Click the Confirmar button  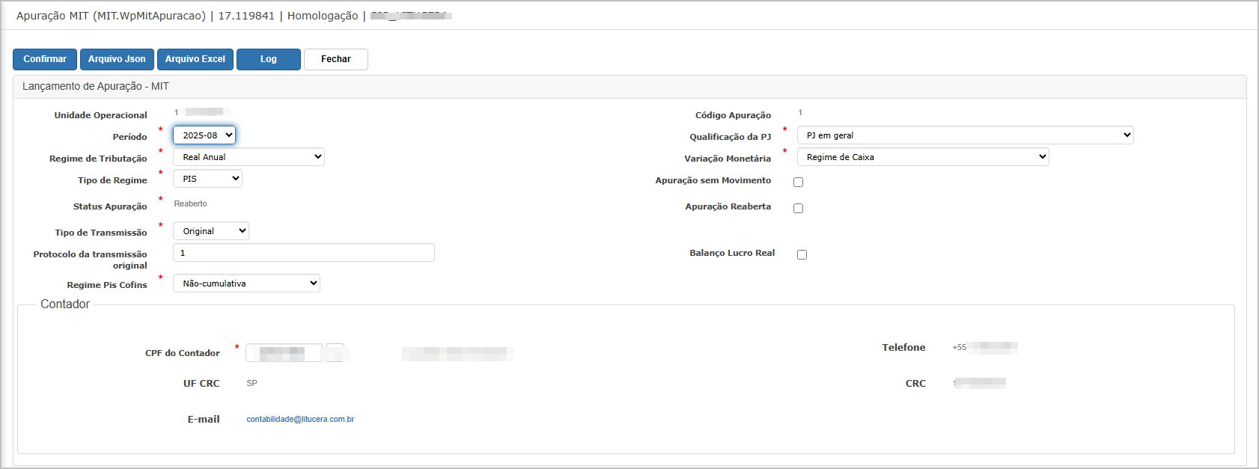tap(45, 59)
